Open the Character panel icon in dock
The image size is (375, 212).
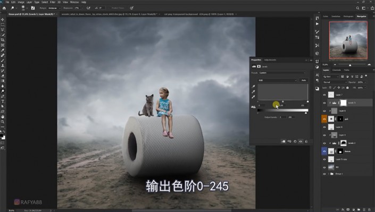coord(317,75)
